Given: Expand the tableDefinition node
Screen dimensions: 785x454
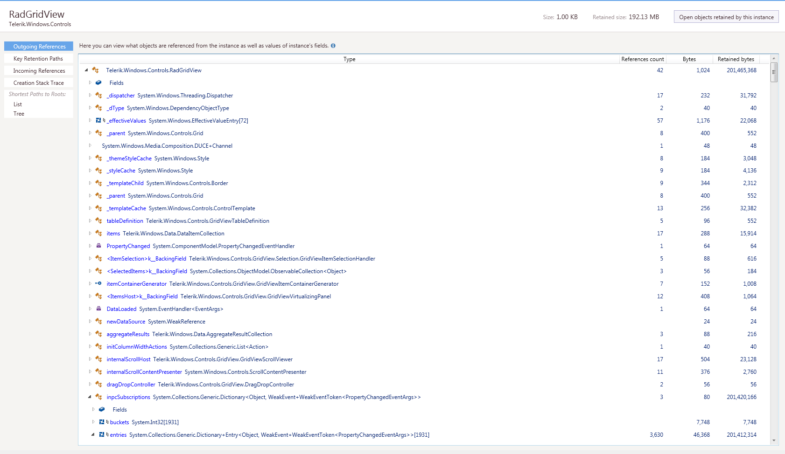Looking at the screenshot, I should (x=90, y=221).
